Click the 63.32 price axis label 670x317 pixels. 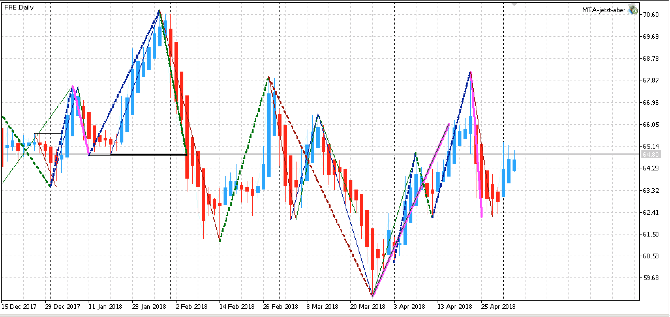click(651, 191)
